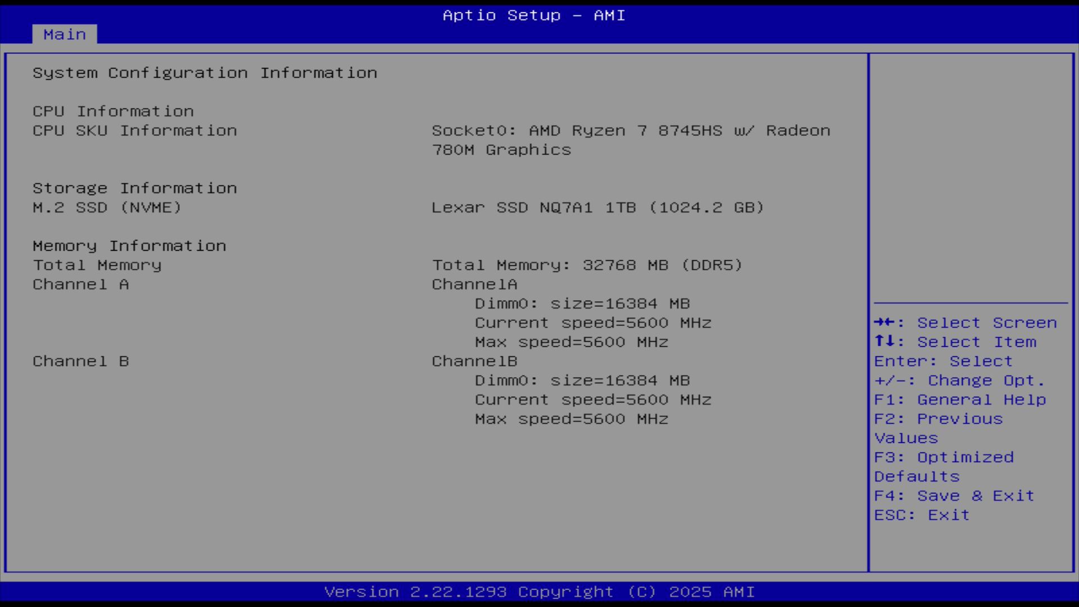Click the Total Memory 32768 MB value
1079x607 pixels.
[587, 265]
